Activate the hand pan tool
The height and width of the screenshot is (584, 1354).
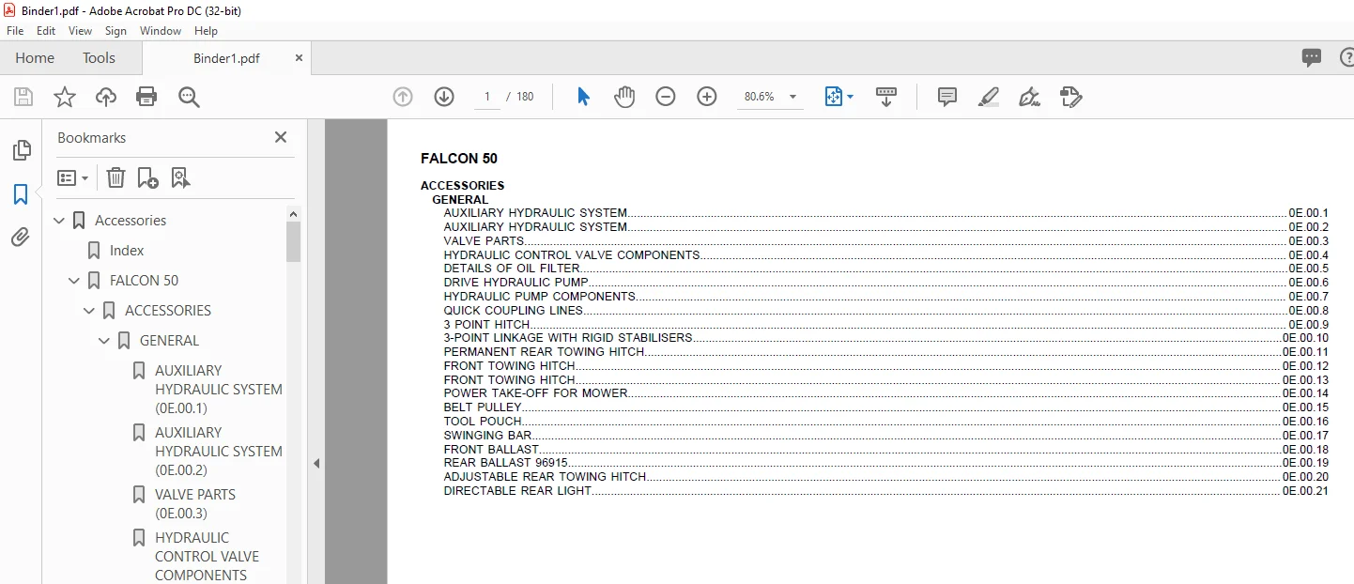624,97
